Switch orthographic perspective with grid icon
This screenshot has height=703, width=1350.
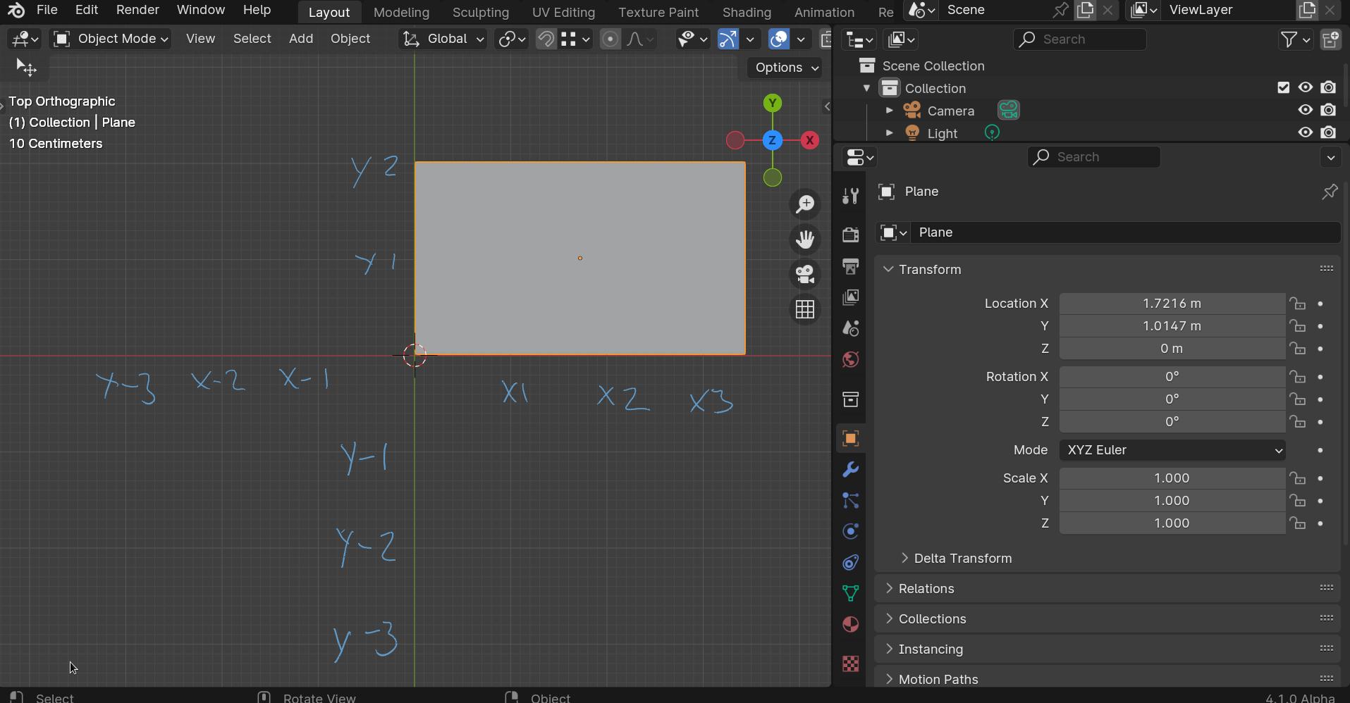(805, 309)
